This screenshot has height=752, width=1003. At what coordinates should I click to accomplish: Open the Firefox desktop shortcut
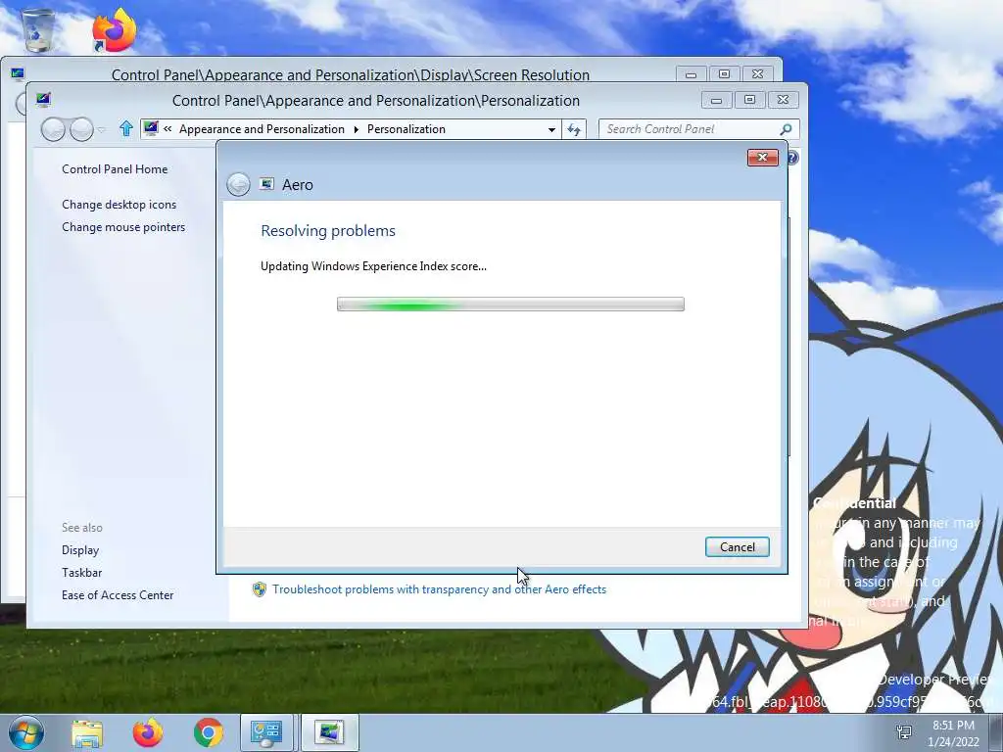click(114, 30)
